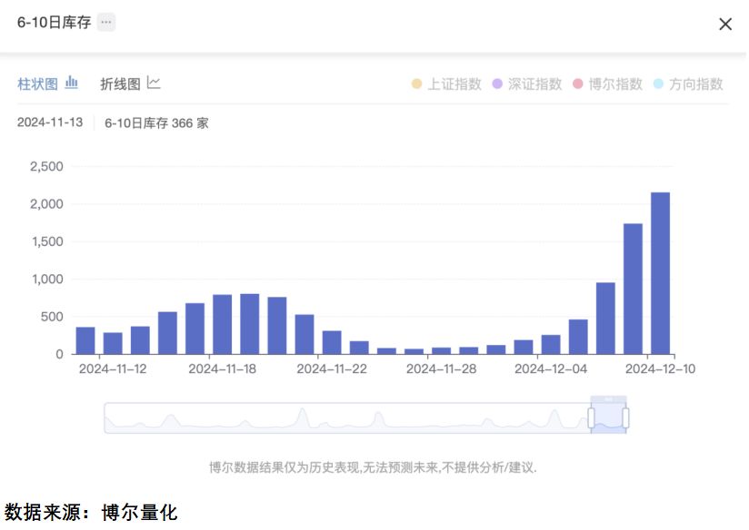Close the 6-10日库存 panel
Screen dimensions: 749x530
pyautogui.click(x=725, y=24)
